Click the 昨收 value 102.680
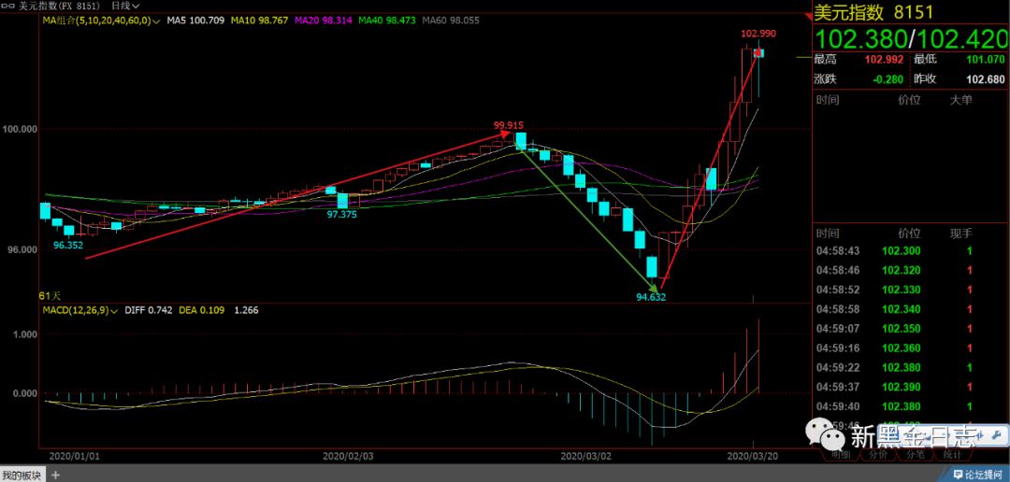 (986, 79)
